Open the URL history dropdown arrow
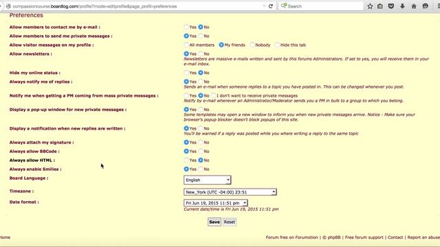 tap(264, 6)
